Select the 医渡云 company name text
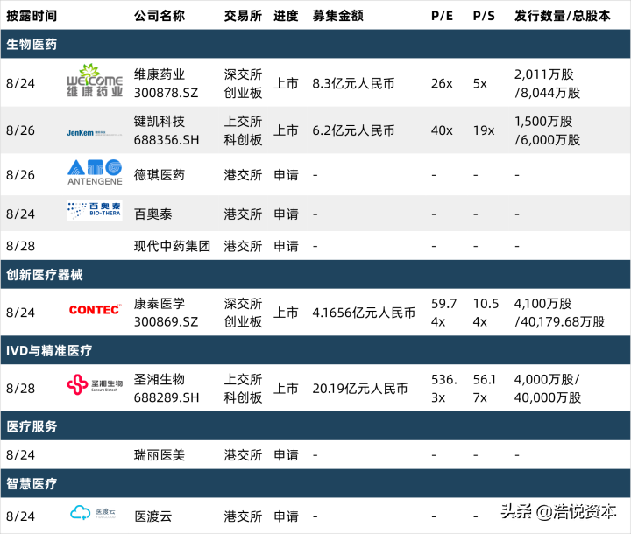Screen dimensions: 631x534 point(152,516)
